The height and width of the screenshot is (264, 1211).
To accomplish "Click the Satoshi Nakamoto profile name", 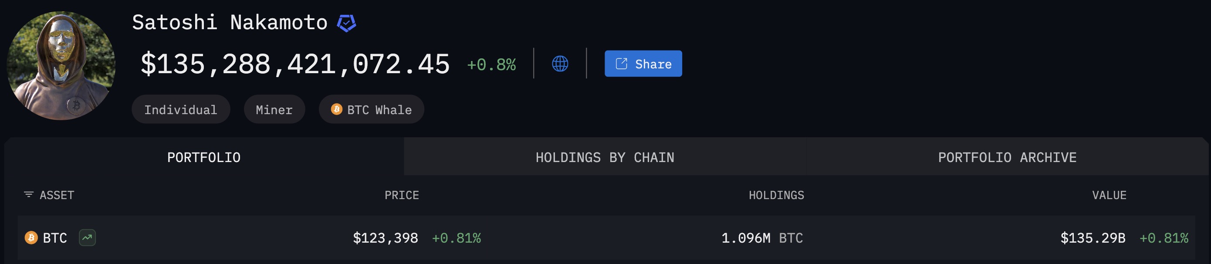I will pos(230,23).
